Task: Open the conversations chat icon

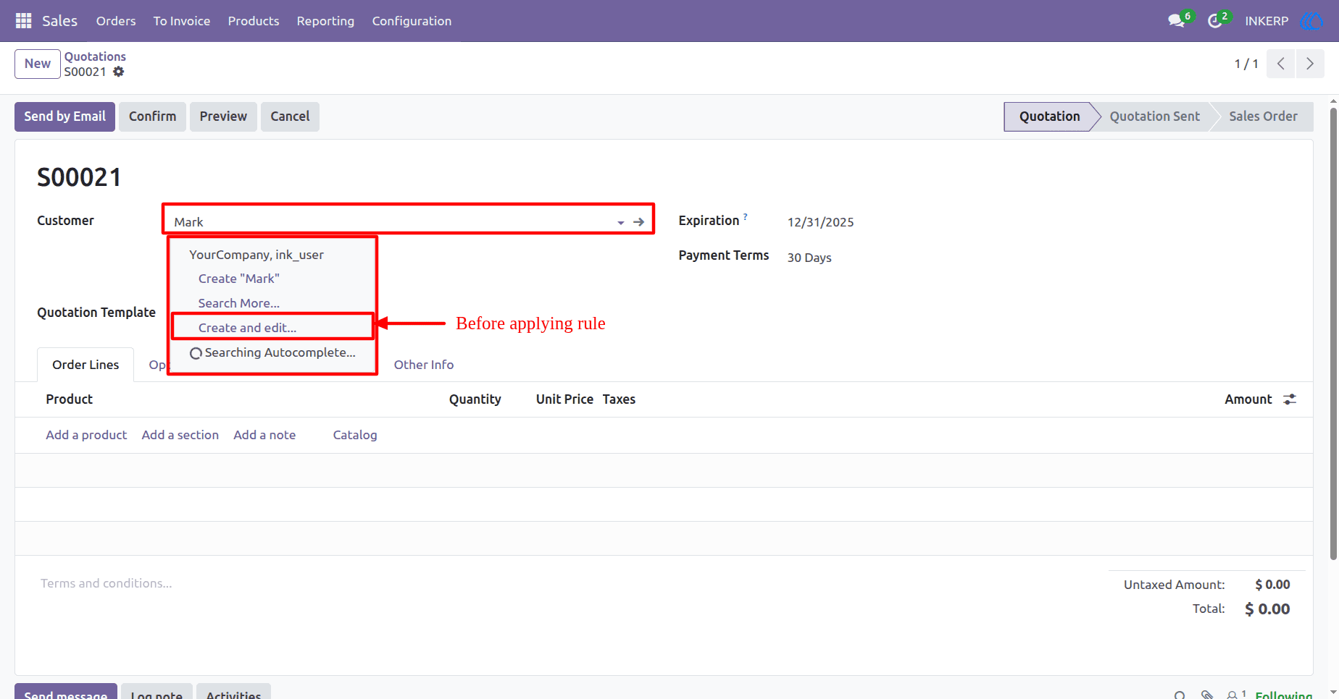Action: [x=1177, y=21]
